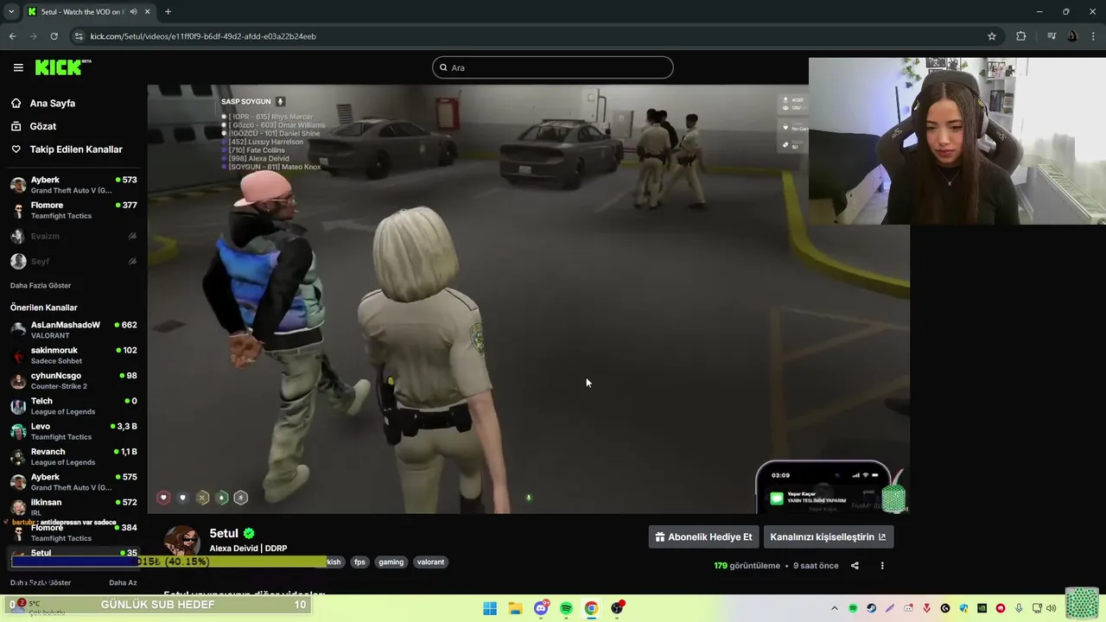Screen dimensions: 1106x622
Task: Open the hamburger sidebar menu
Action: tap(18, 67)
